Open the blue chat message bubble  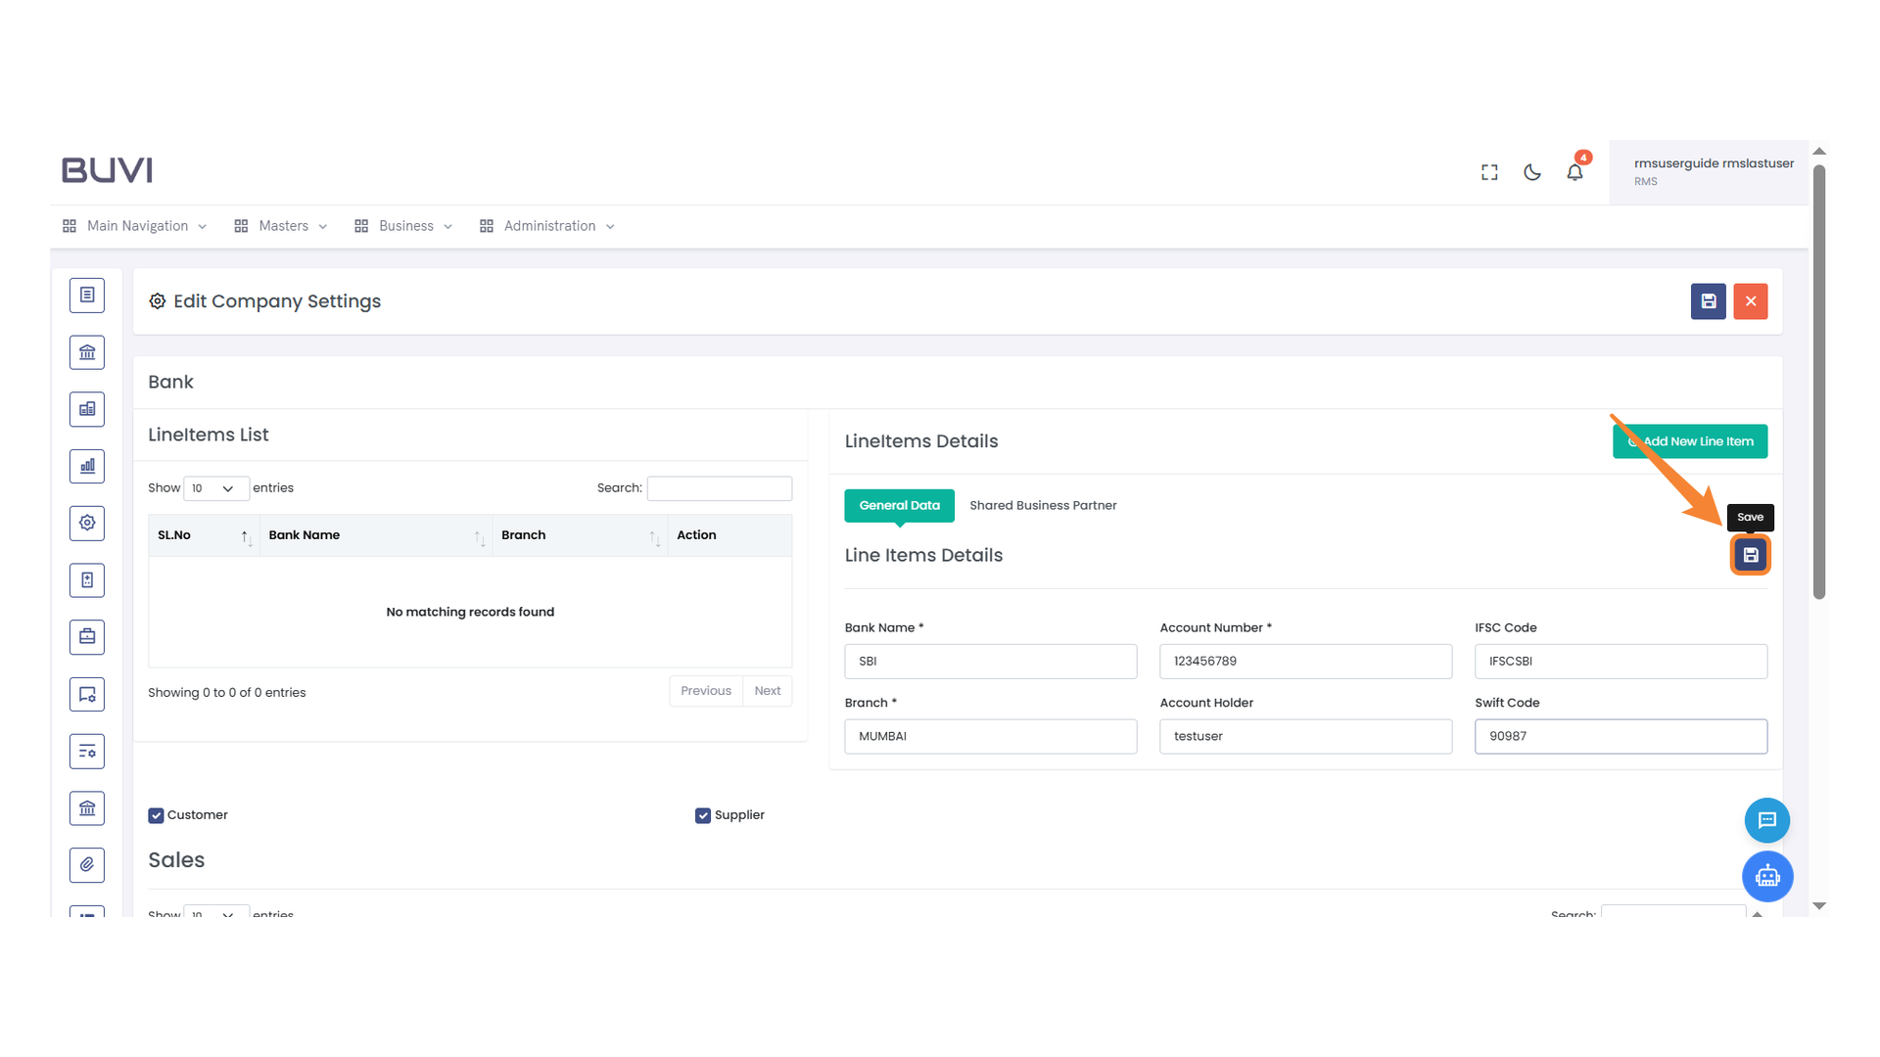point(1766,820)
